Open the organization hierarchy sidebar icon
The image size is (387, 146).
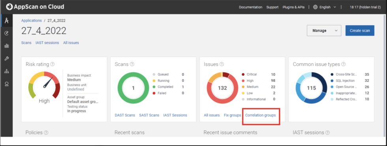pos(7,71)
